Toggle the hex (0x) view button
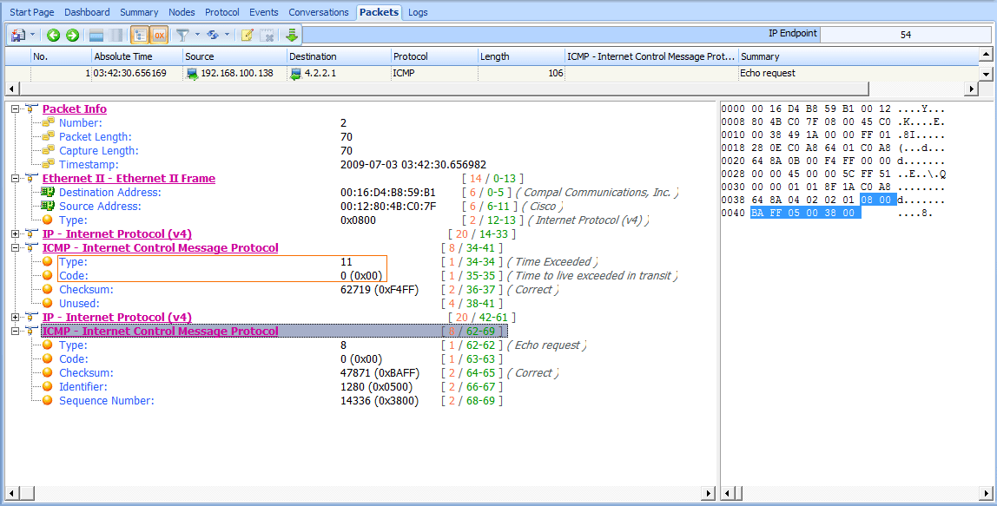The image size is (997, 506). coord(159,35)
